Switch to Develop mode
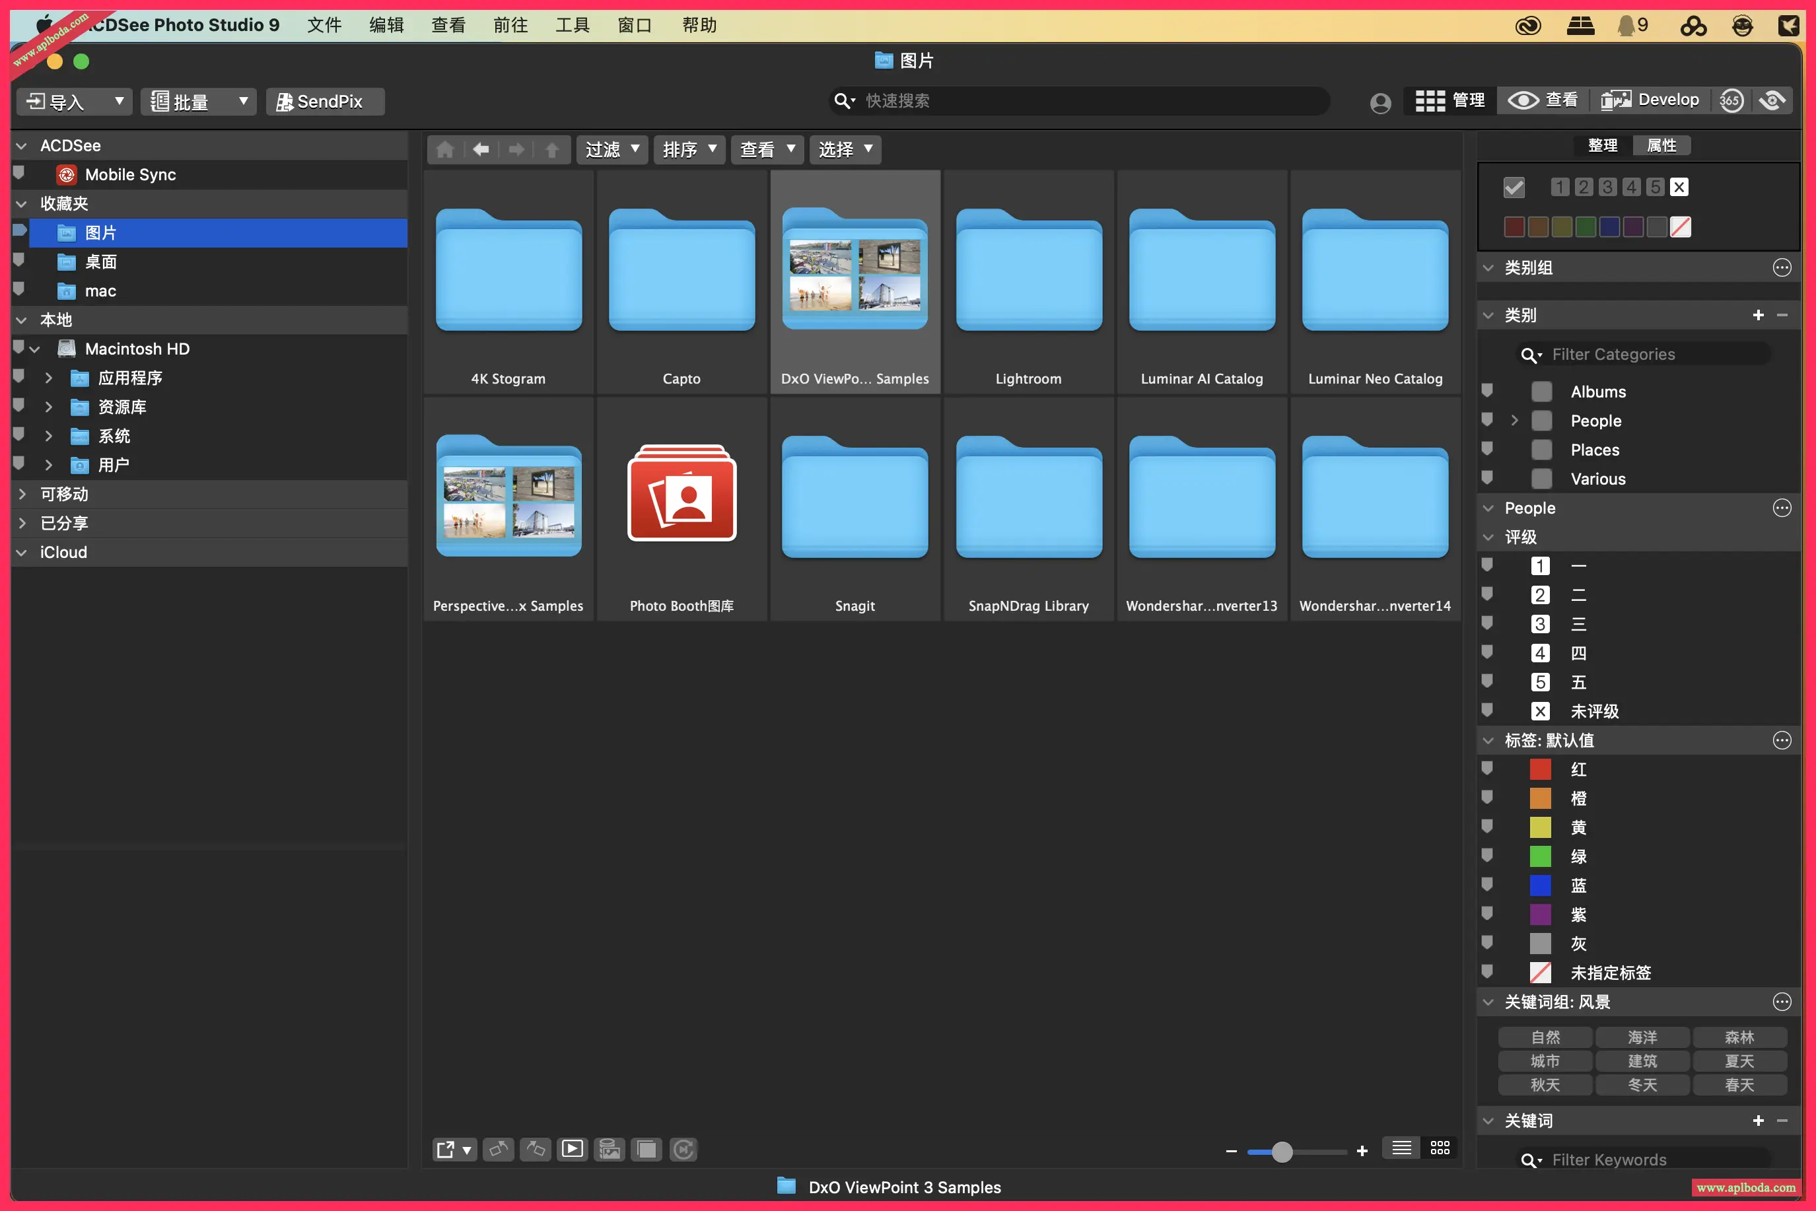 click(x=1649, y=100)
